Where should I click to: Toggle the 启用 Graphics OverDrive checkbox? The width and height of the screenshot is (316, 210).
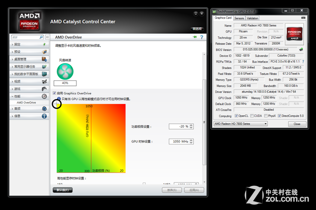[x=54, y=93]
